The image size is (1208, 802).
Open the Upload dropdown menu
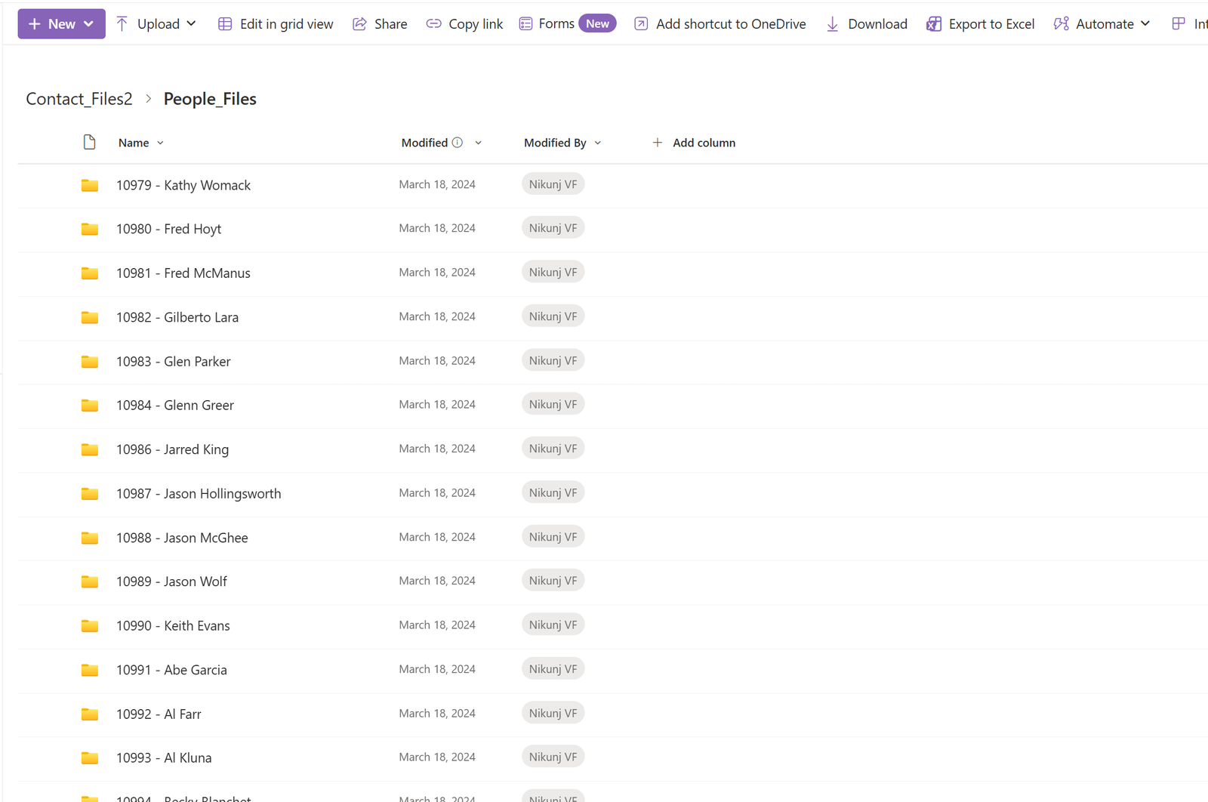coord(191,24)
